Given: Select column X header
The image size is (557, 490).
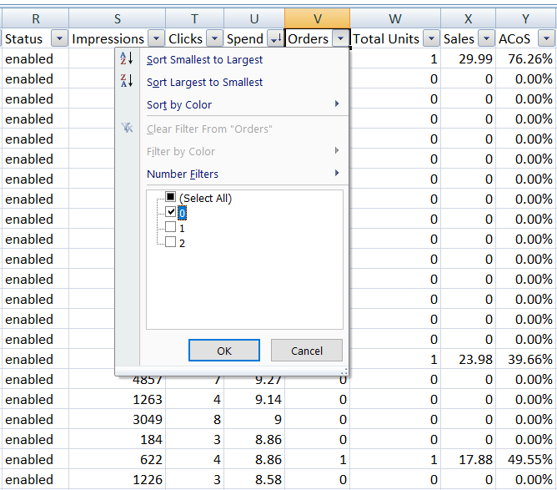Looking at the screenshot, I should click(468, 18).
